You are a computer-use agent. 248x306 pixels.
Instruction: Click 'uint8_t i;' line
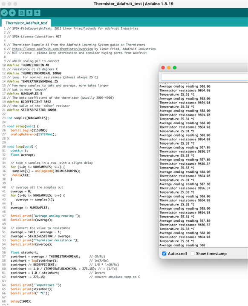(x=19, y=151)
